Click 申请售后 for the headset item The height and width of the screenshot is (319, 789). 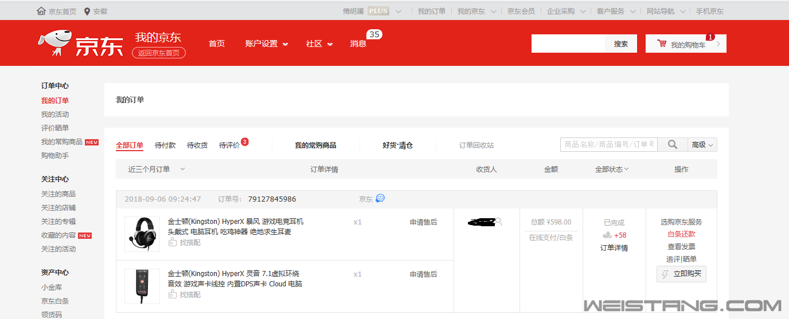point(424,222)
